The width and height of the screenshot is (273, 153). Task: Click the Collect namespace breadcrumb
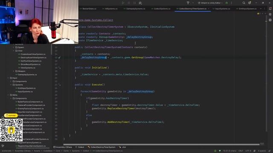[x=80, y=147]
